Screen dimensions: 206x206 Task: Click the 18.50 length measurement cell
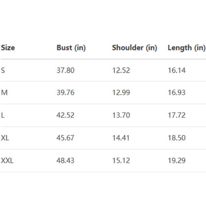(x=176, y=138)
